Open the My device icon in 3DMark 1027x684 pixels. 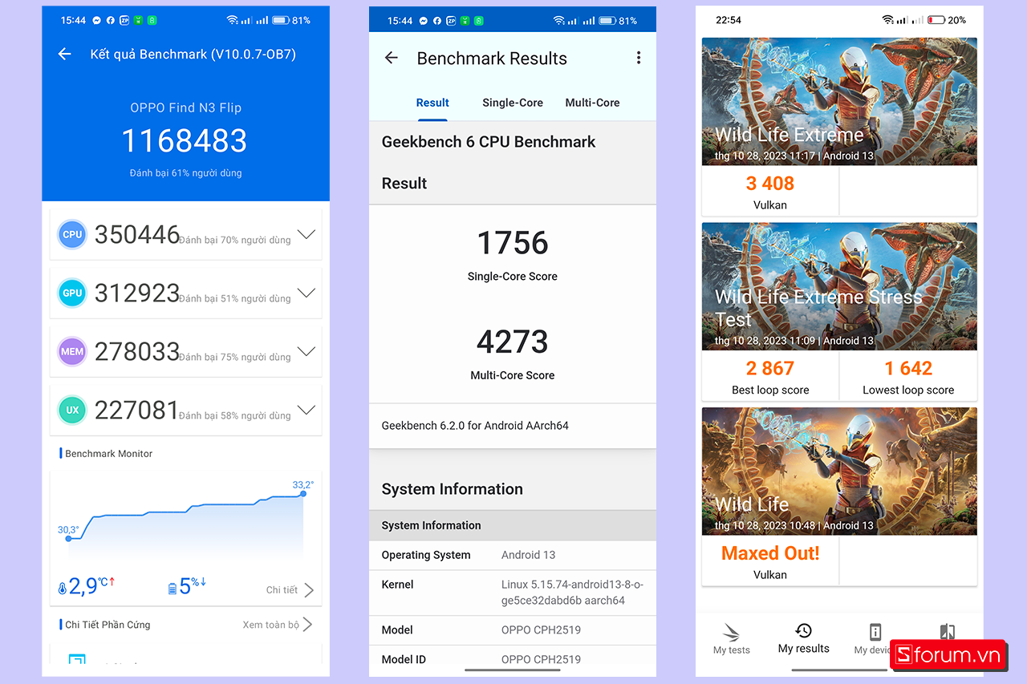coord(875,631)
